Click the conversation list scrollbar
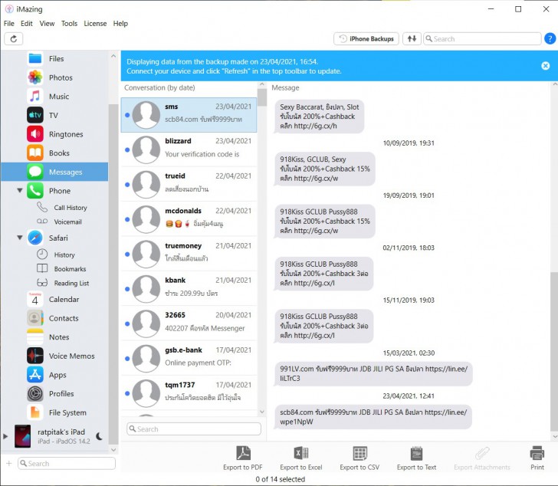 click(262, 97)
